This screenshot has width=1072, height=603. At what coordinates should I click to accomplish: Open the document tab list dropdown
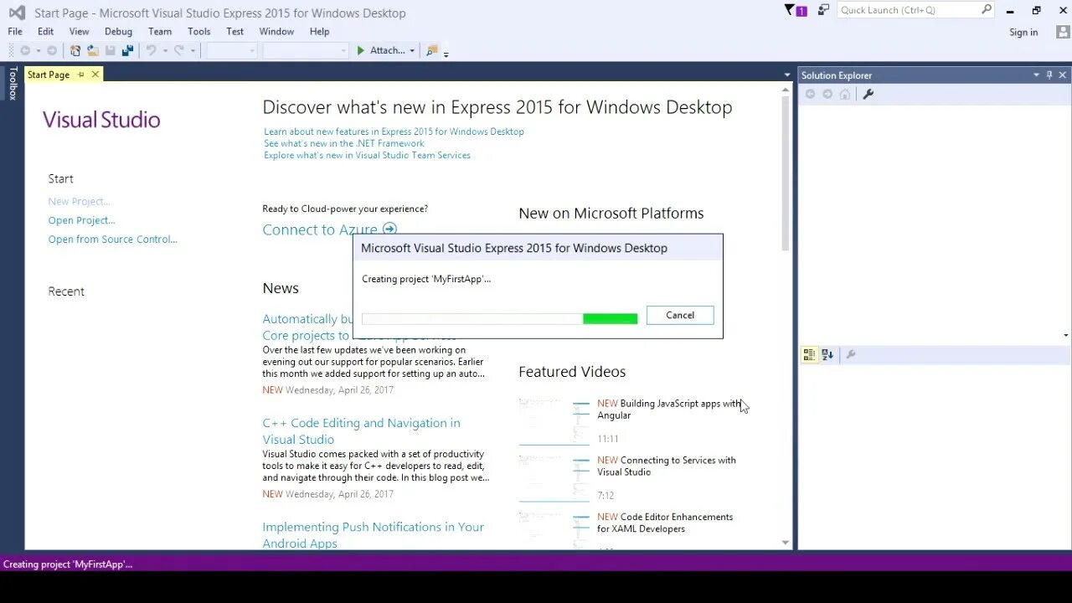pos(786,75)
